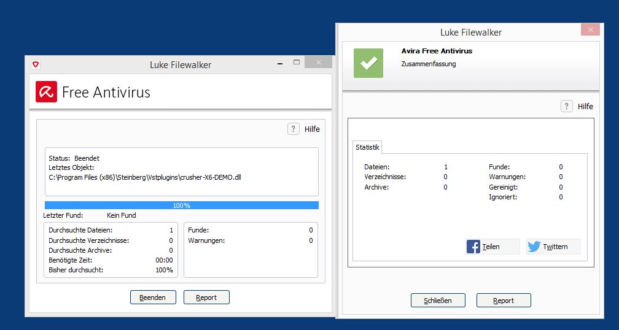
Task: Click the red Avira logo beside Free Antivirus
Action: (x=46, y=92)
